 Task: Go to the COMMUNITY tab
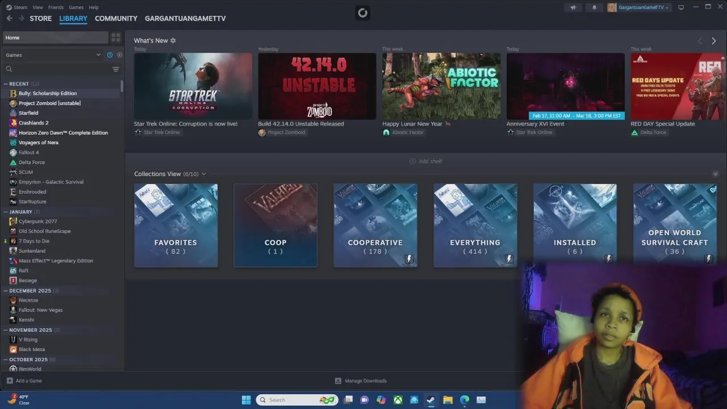tap(116, 18)
